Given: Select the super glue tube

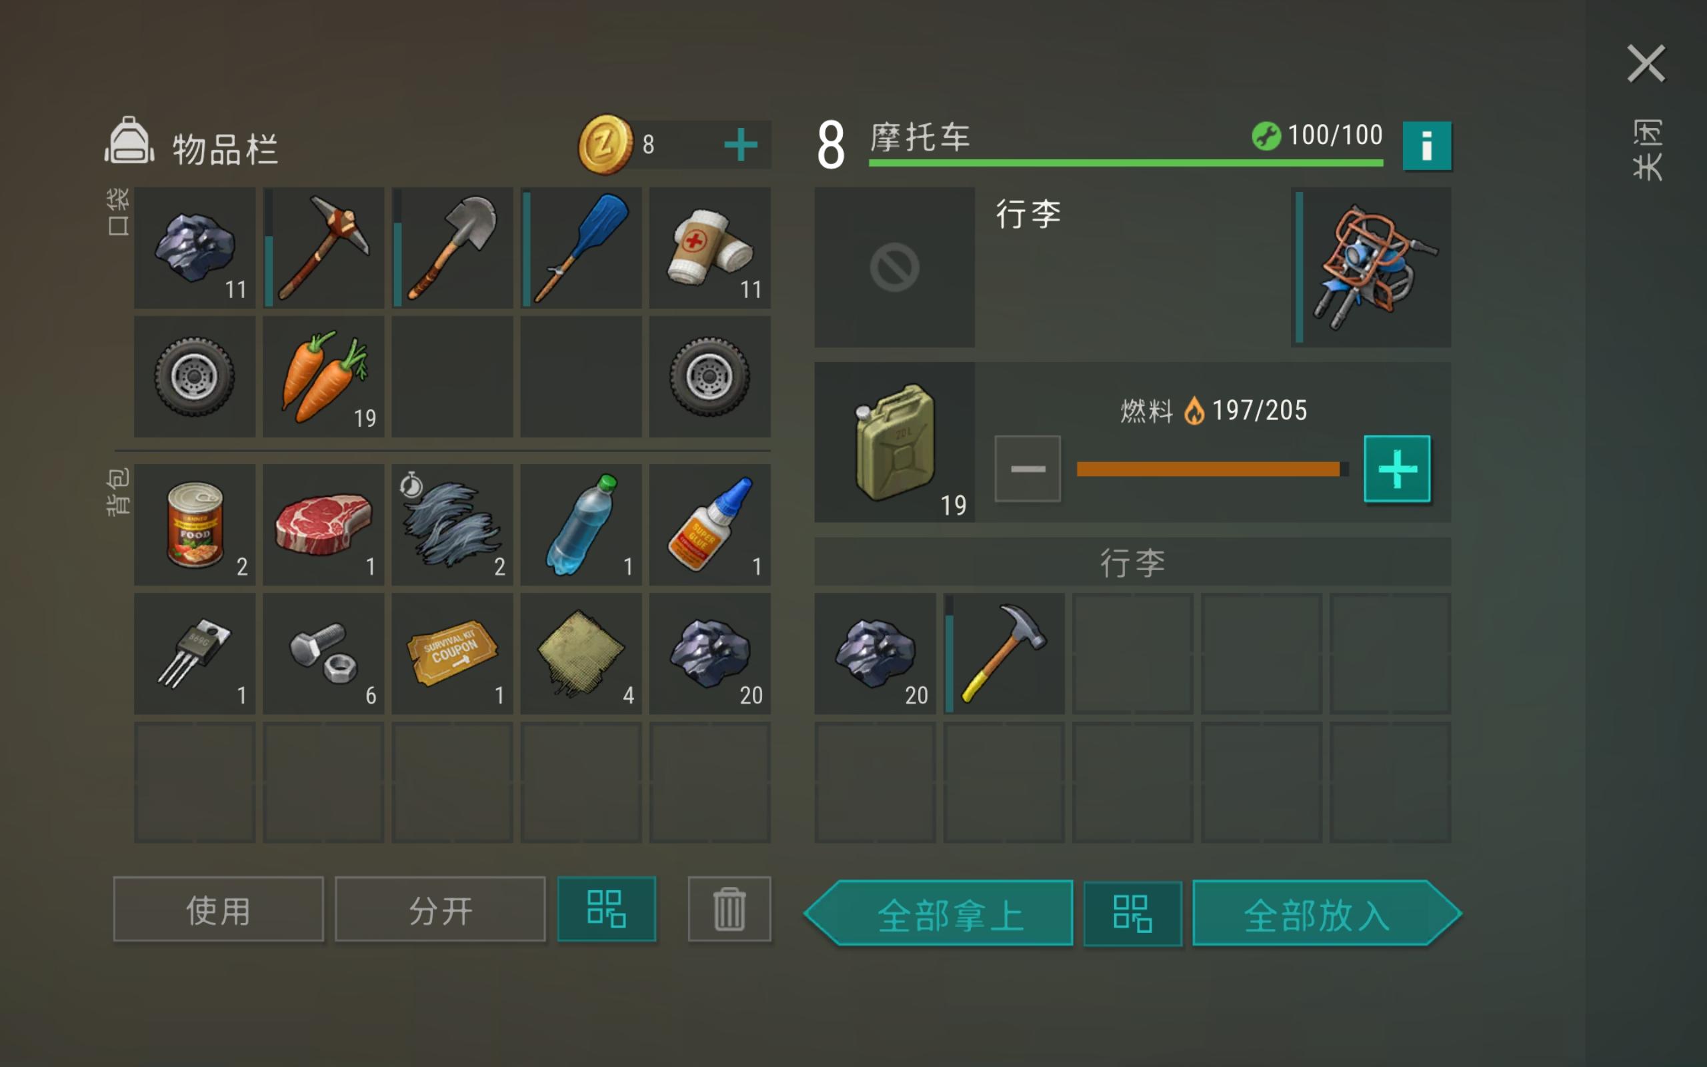Looking at the screenshot, I should [x=709, y=524].
